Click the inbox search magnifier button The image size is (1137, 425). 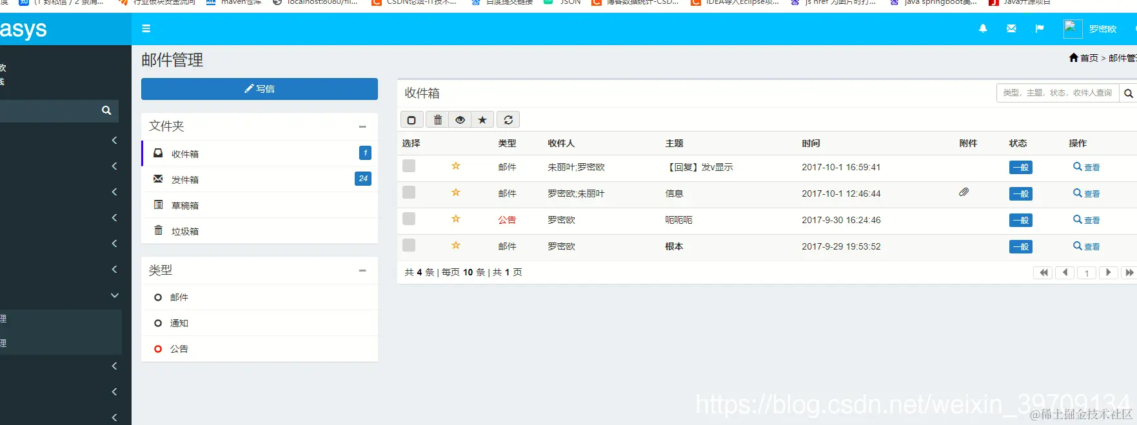pos(1128,93)
